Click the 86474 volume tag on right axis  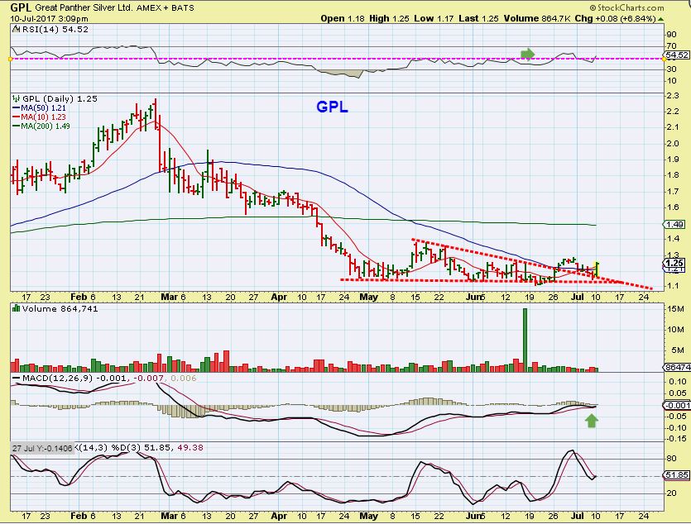677,367
